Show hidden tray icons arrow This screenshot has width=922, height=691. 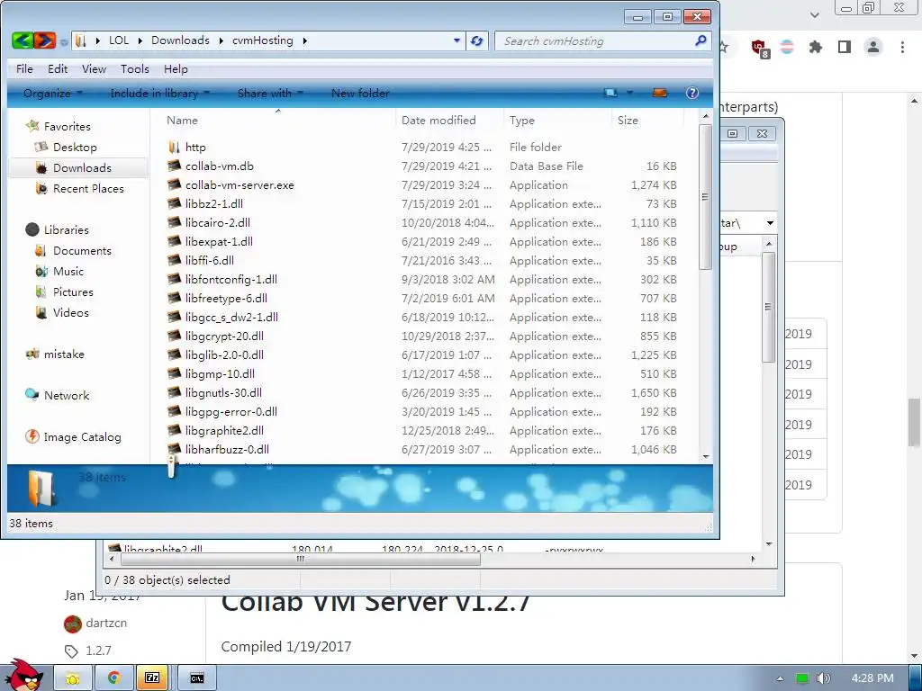tap(780, 678)
